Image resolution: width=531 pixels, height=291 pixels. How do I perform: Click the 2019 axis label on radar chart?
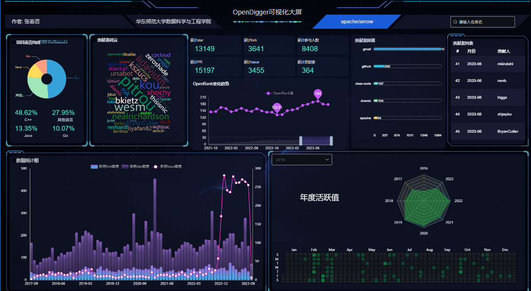398,222
